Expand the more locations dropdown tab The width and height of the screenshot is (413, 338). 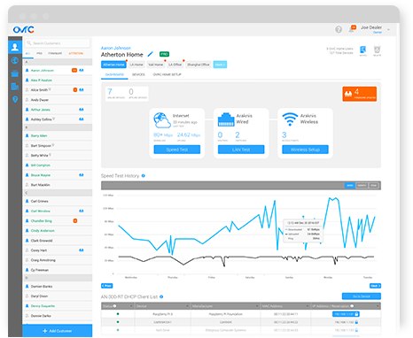(220, 65)
